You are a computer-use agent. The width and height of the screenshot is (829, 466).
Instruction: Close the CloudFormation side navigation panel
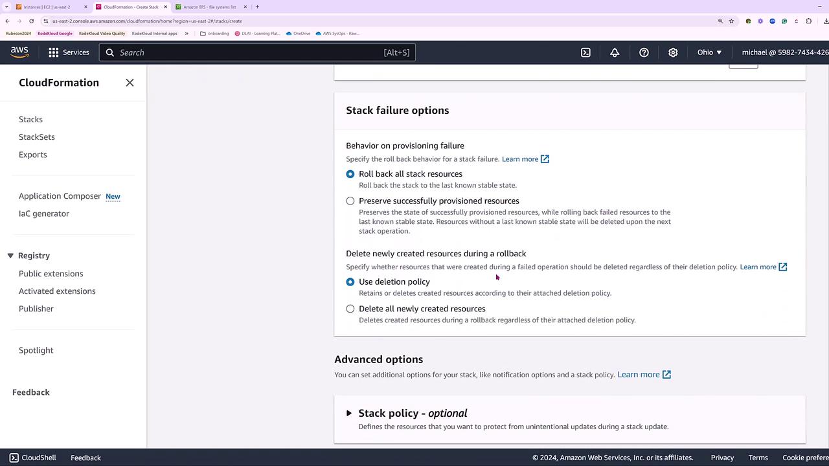pos(130,83)
